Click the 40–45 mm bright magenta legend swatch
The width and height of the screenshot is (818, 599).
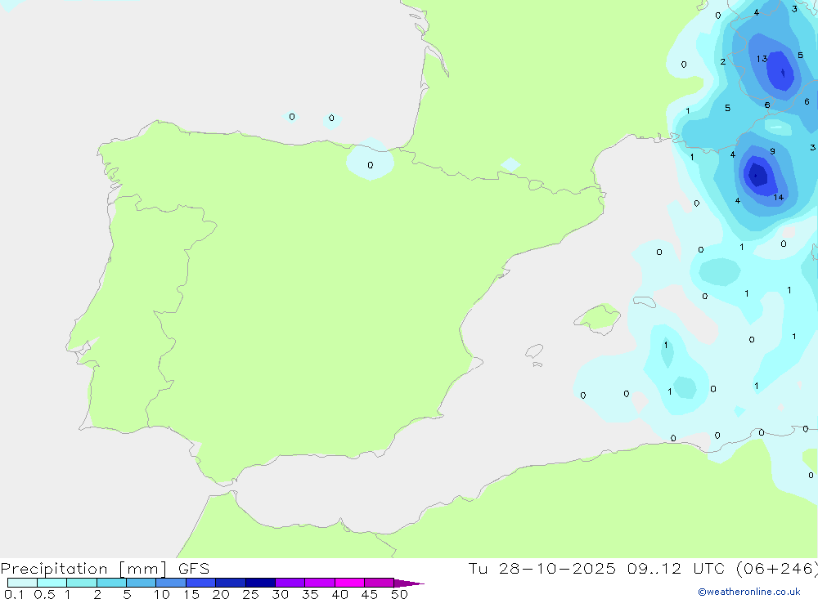coord(349,583)
